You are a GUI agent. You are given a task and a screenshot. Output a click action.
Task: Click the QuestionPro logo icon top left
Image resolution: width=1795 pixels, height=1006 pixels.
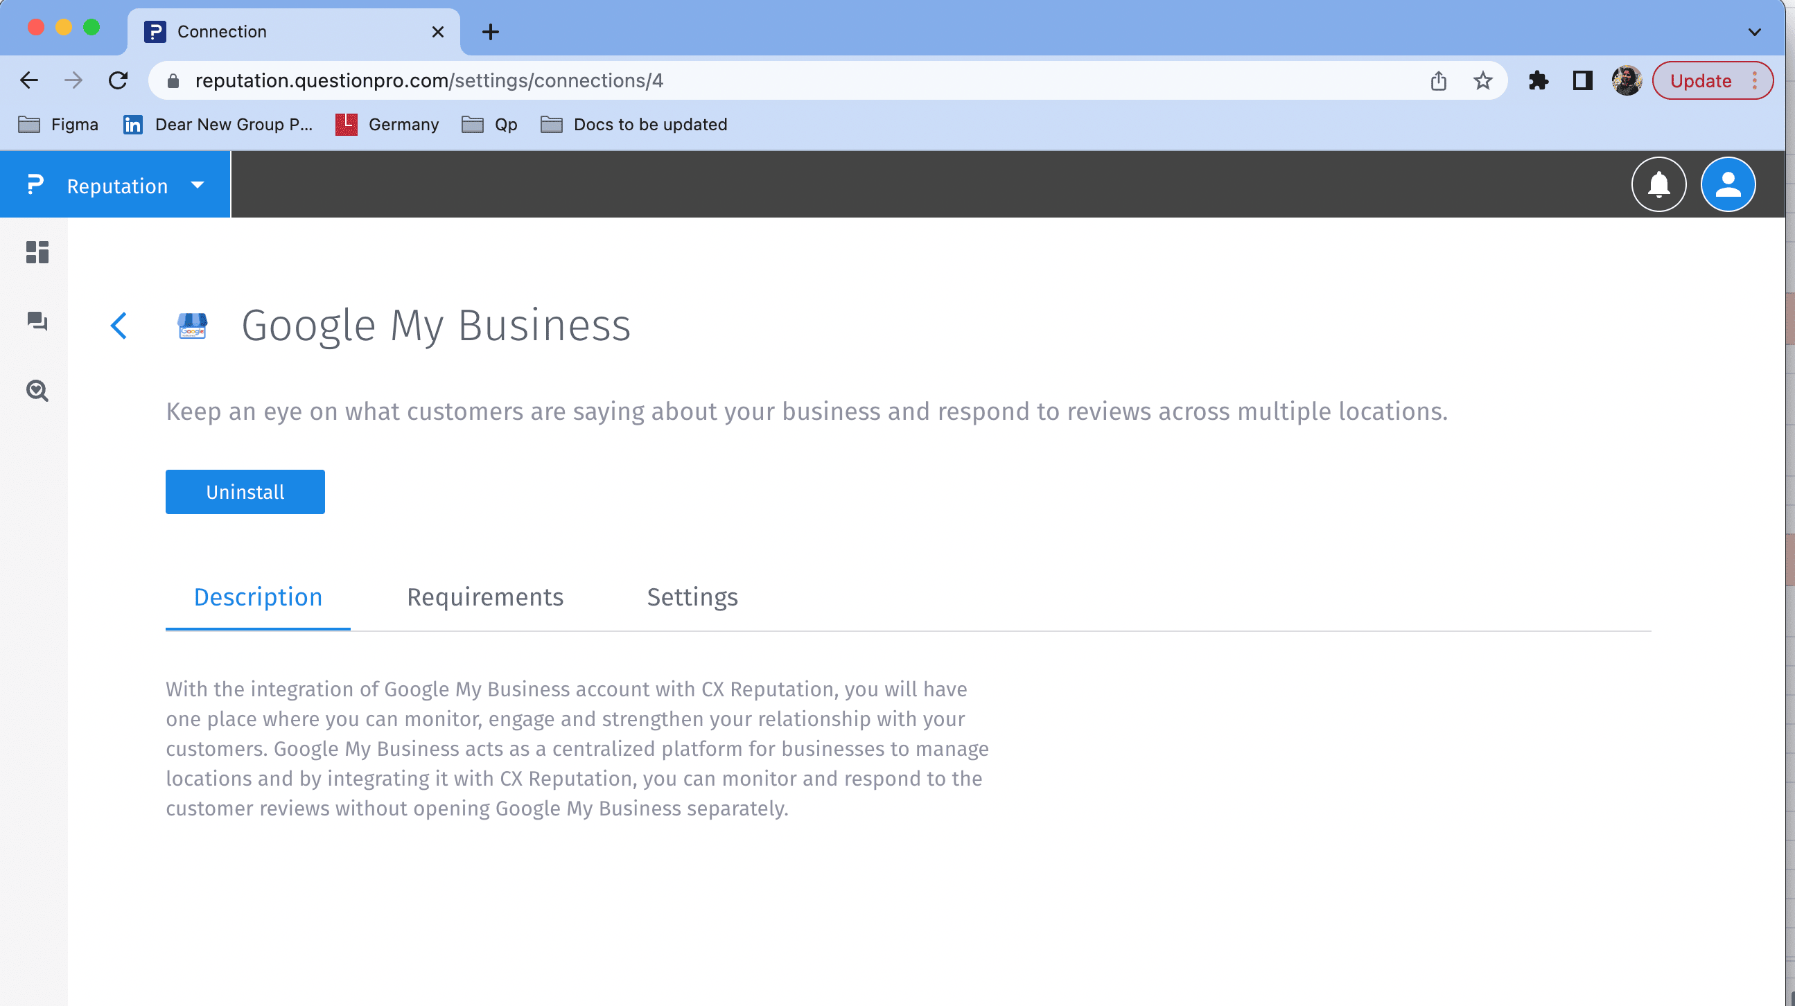[x=33, y=185]
